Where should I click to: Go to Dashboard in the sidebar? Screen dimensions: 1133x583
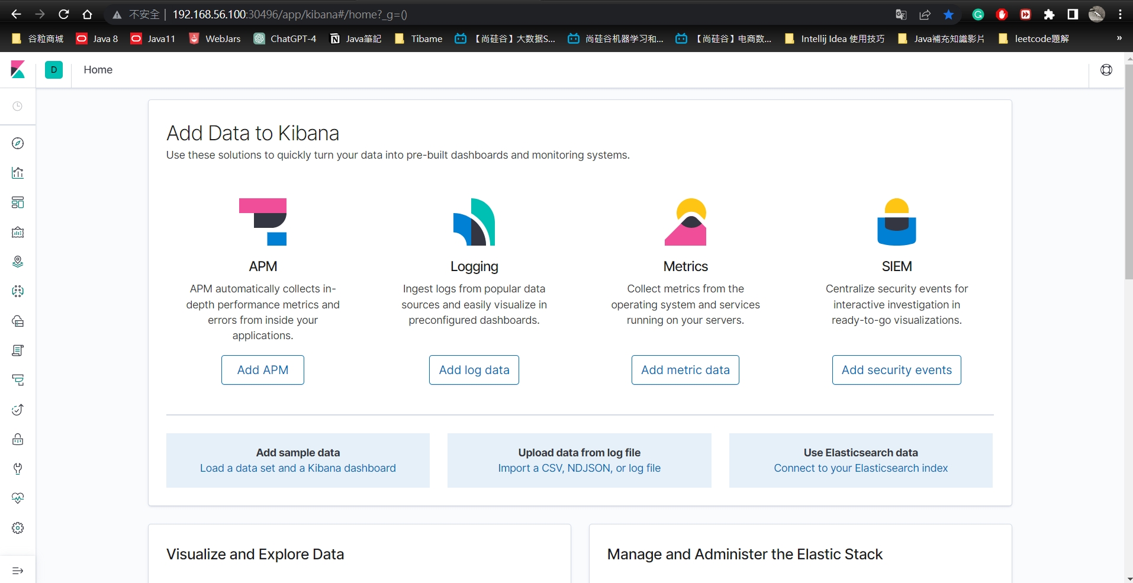point(18,202)
